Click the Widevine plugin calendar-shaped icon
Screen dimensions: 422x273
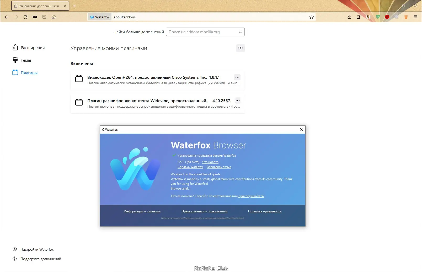tap(79, 102)
